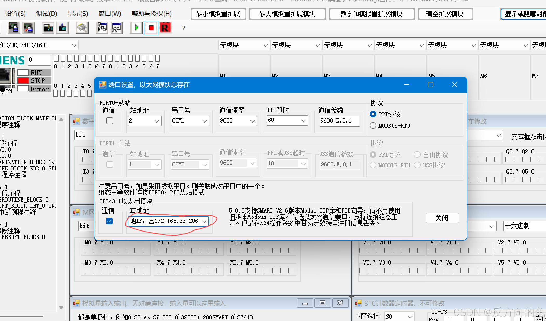Open the 调试(D) menu
546x321 pixels.
(x=47, y=14)
